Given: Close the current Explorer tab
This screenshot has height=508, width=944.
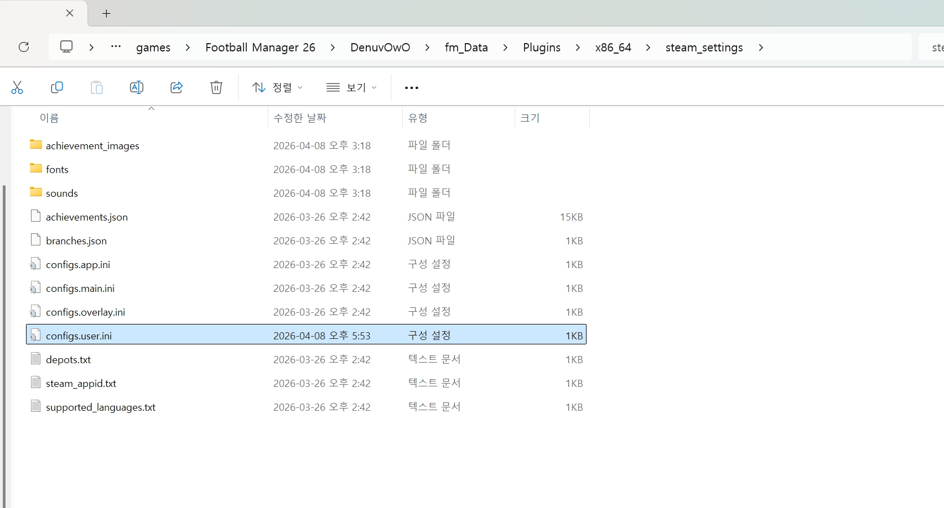Looking at the screenshot, I should [x=70, y=13].
